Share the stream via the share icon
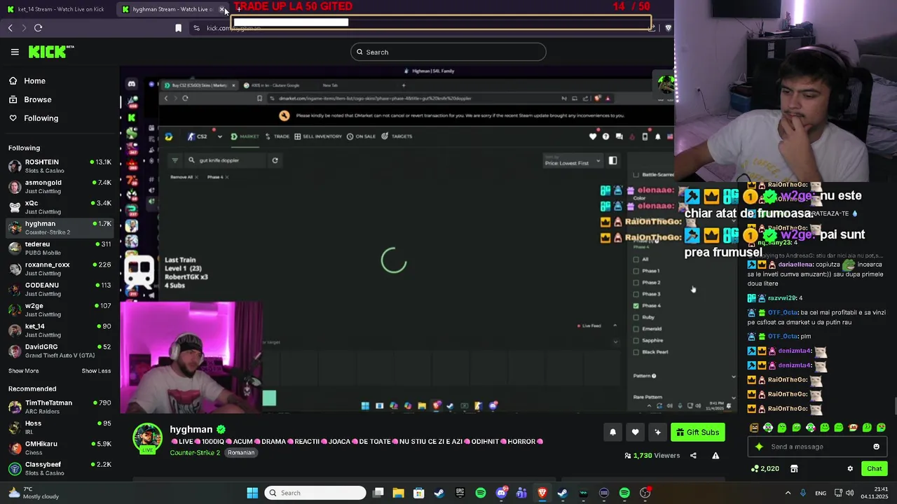 693,456
